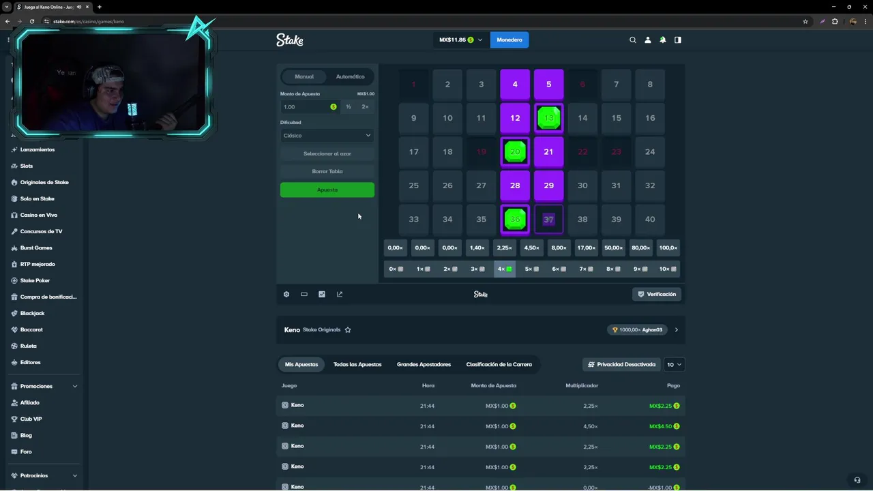Switch to theater mode icon
Image resolution: width=873 pixels, height=491 pixels.
point(304,294)
